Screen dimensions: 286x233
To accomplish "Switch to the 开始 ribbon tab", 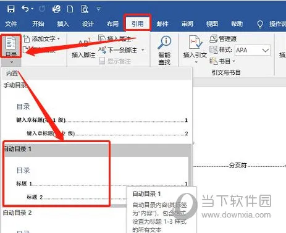I will point(38,24).
